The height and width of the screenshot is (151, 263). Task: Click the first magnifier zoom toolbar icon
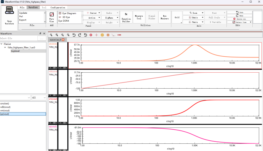[x=51, y=35]
